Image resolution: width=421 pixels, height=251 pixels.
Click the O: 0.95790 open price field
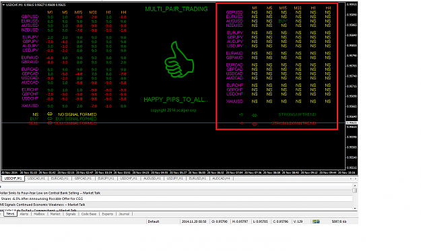click(219, 221)
